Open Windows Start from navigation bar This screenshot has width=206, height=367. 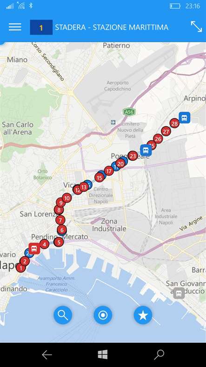coord(103,354)
